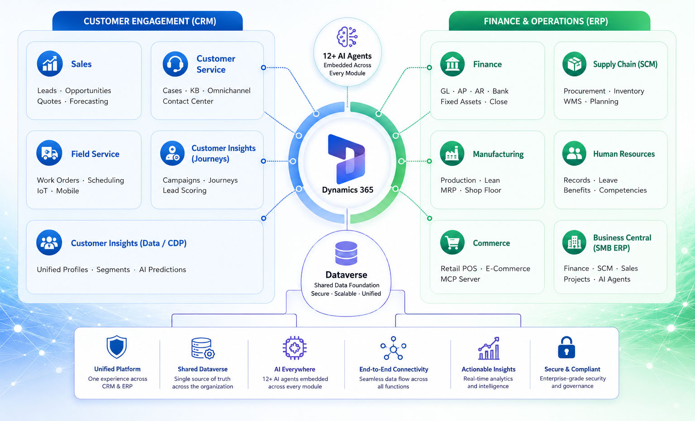Viewport: 695px width, 421px height.
Task: Open the Field Service heading
Action: pyautogui.click(x=95, y=154)
